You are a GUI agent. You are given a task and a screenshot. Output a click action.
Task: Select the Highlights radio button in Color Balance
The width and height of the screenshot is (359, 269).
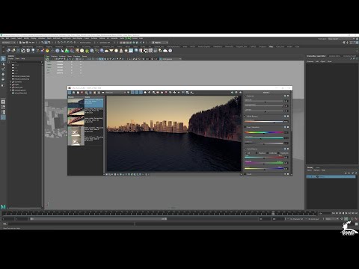(x=278, y=153)
